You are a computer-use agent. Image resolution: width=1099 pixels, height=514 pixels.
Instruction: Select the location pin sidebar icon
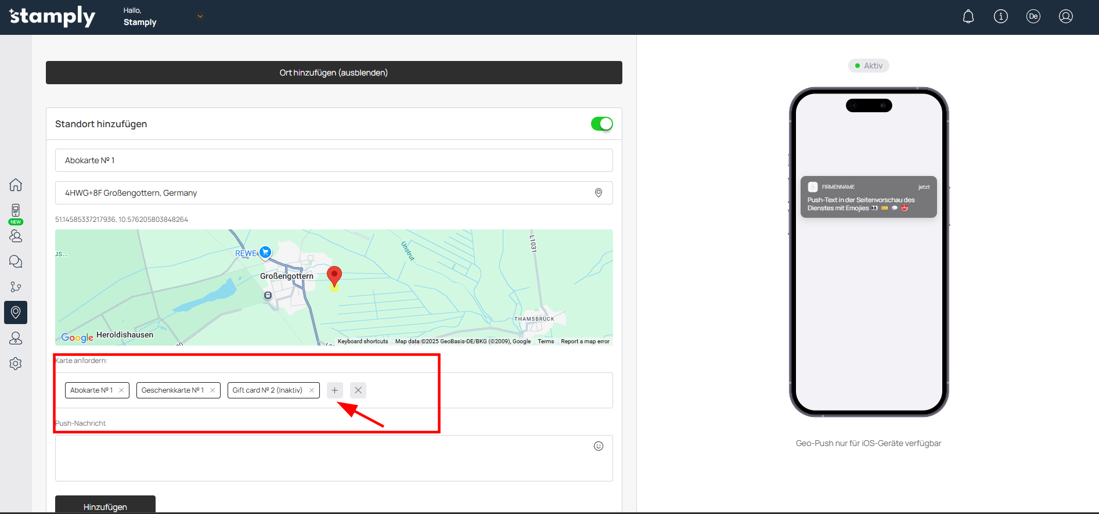tap(16, 312)
